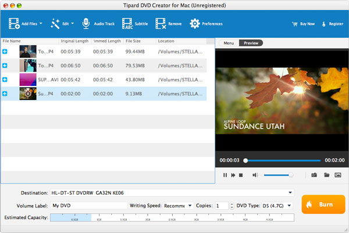349x233 pixels.
Task: Click the Volume Label text field
Action: pyautogui.click(x=88, y=206)
